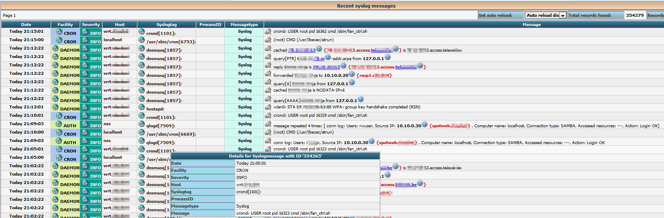
Task: Click the help icon after 10.10.0.30 at 21:09:03
Action: [425, 124]
